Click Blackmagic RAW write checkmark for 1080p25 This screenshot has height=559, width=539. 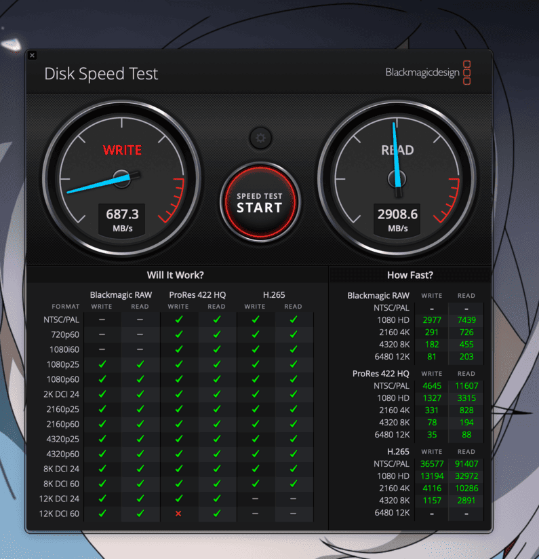[x=102, y=364]
